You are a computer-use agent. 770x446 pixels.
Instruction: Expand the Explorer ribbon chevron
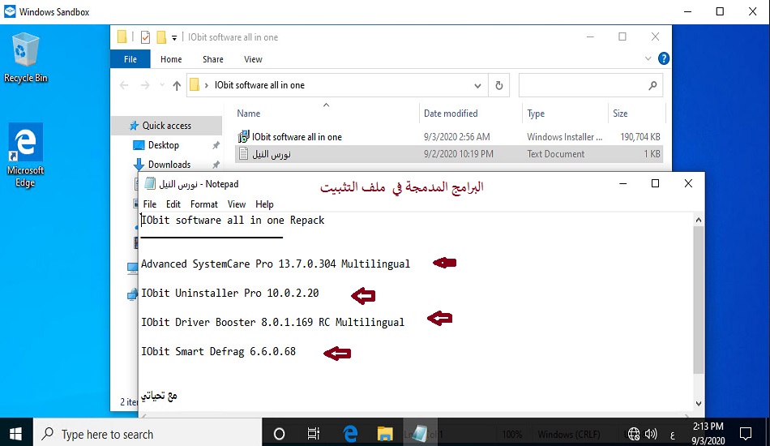coord(648,58)
